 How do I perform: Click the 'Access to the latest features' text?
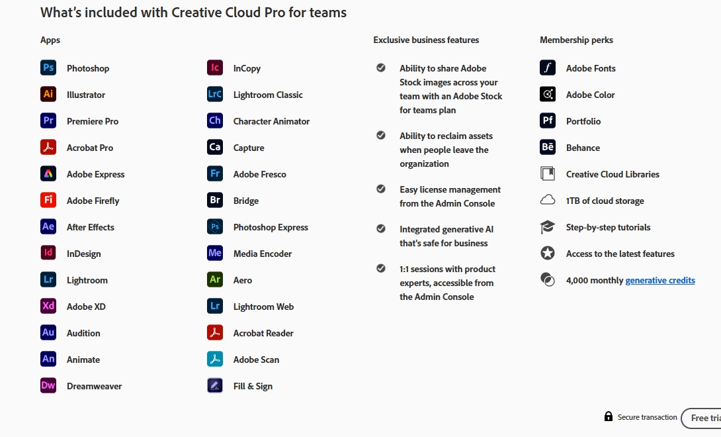pyautogui.click(x=620, y=254)
